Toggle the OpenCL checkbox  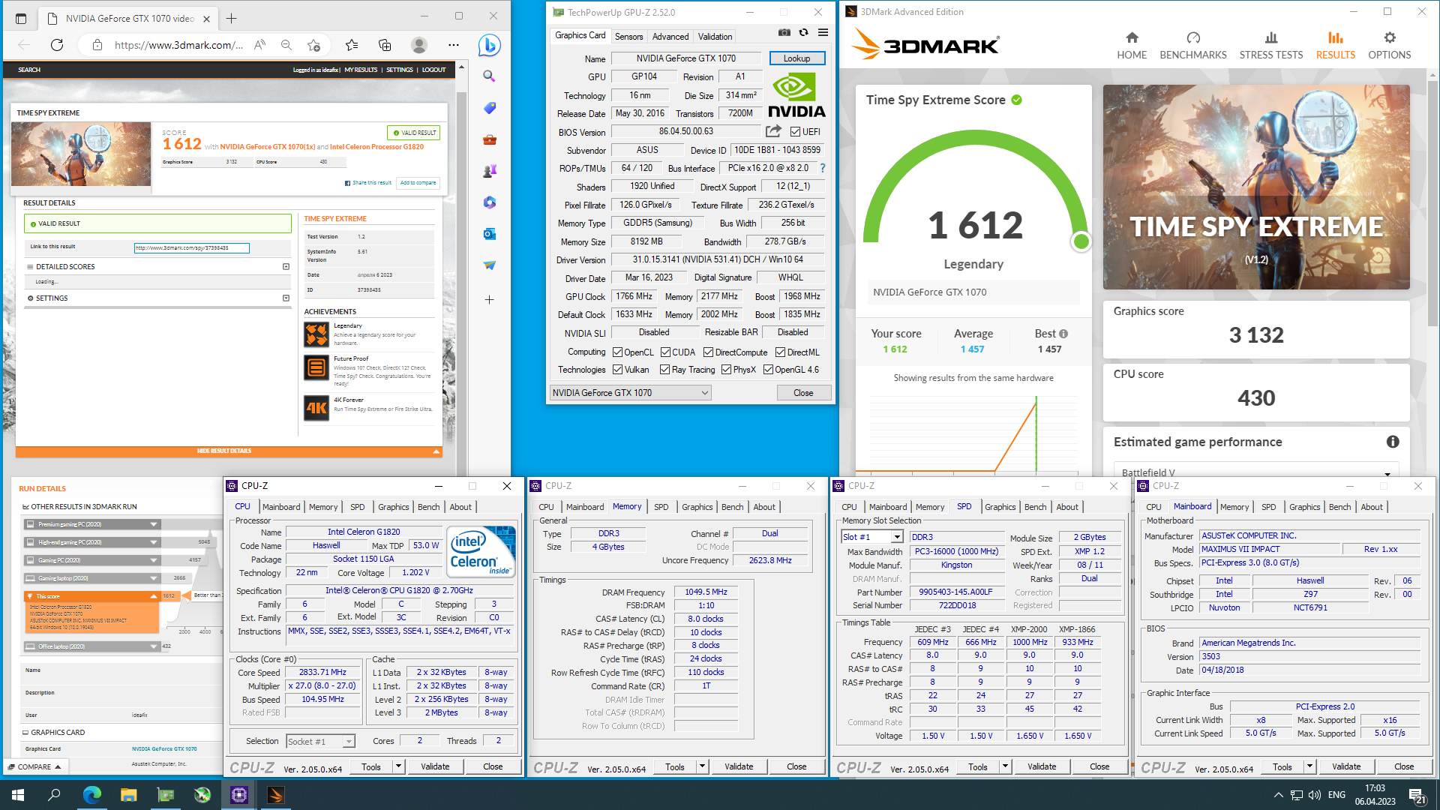pos(617,352)
